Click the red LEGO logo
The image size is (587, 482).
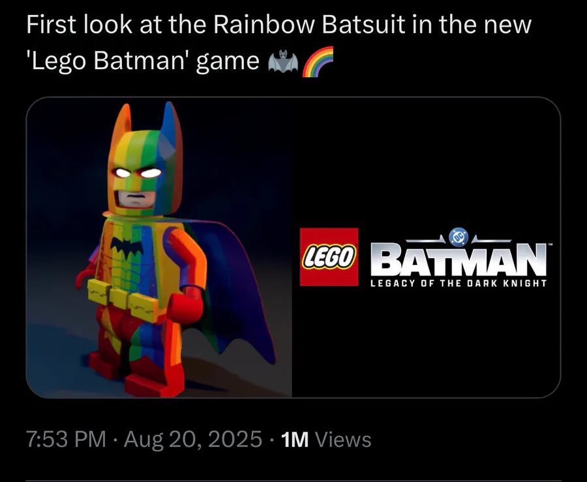coord(329,257)
